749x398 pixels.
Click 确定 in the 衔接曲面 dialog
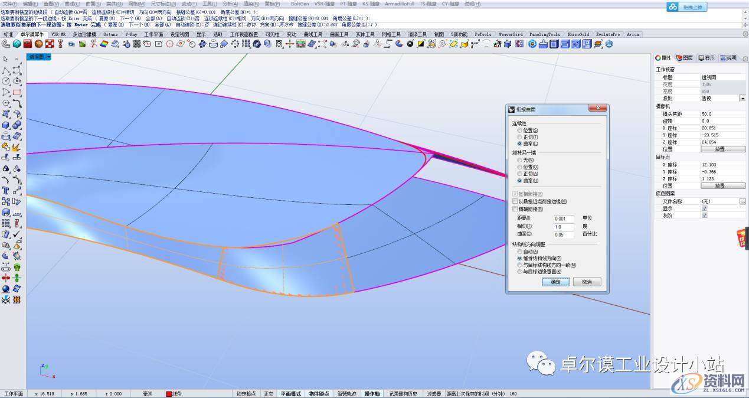[555, 282]
